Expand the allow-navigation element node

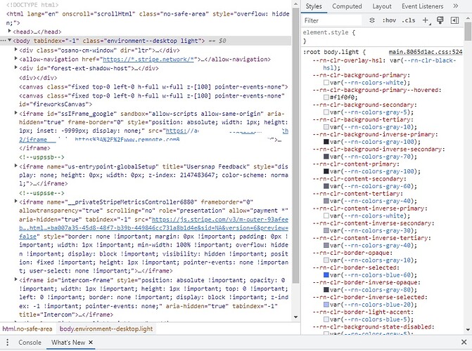coord(16,58)
